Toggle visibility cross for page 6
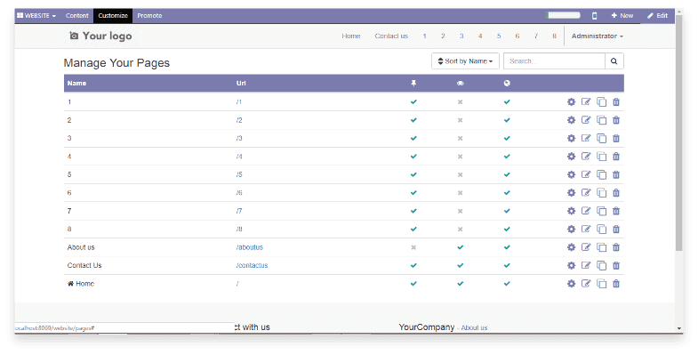The image size is (698, 355). pyautogui.click(x=461, y=193)
